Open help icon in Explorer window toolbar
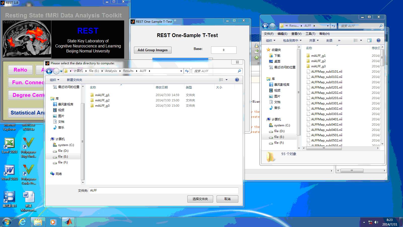Viewport: 403px width, 227px height. 378,40
